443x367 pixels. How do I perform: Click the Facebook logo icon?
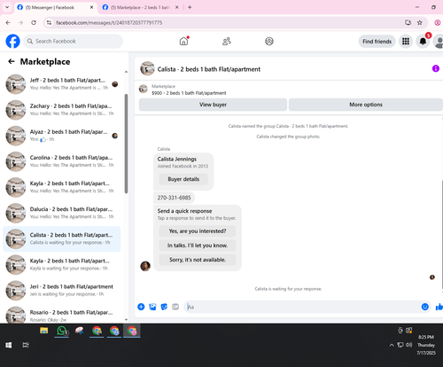pyautogui.click(x=12, y=41)
